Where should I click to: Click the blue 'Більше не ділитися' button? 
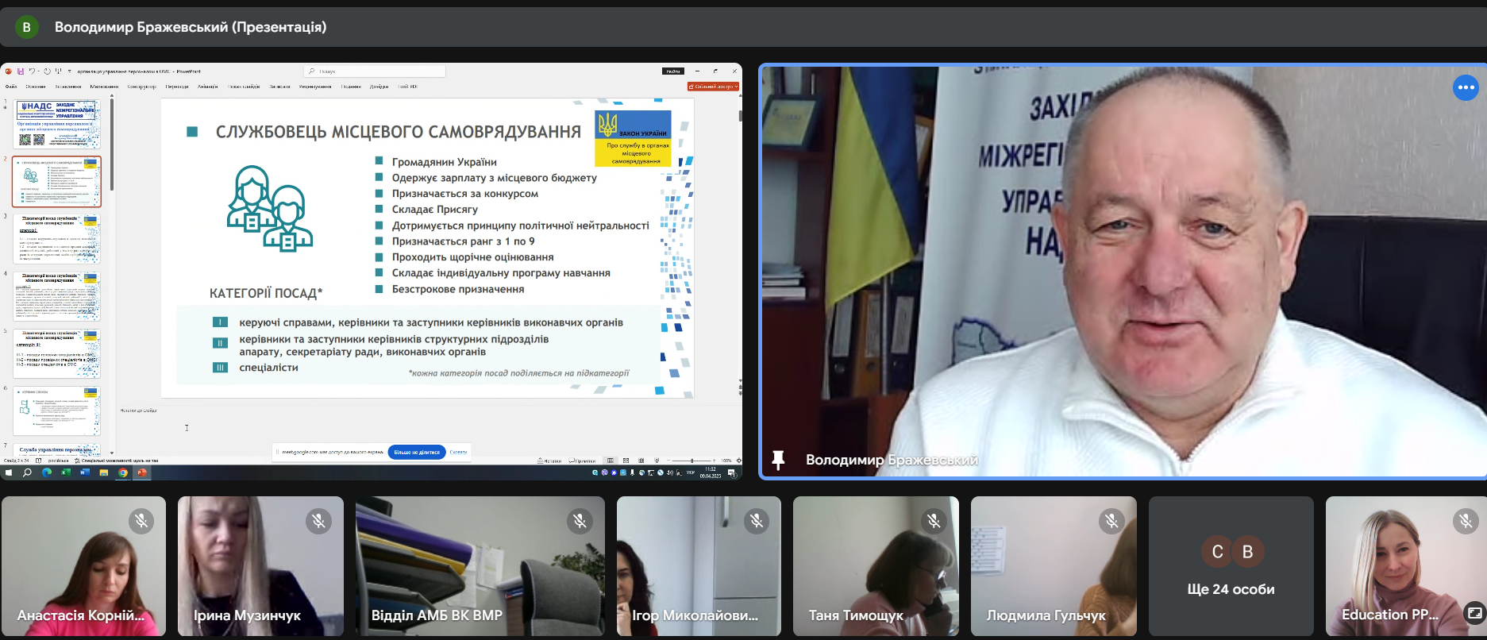click(417, 452)
